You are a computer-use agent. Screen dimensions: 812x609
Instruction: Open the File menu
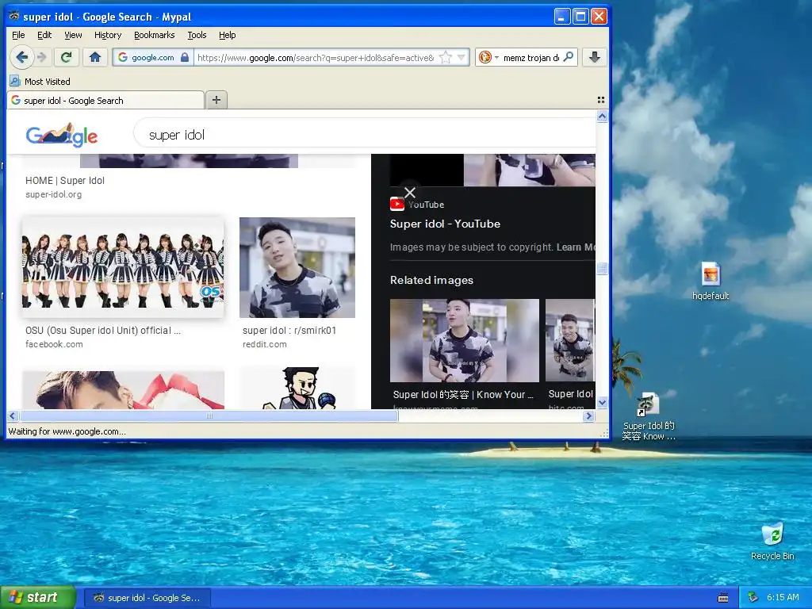point(18,35)
